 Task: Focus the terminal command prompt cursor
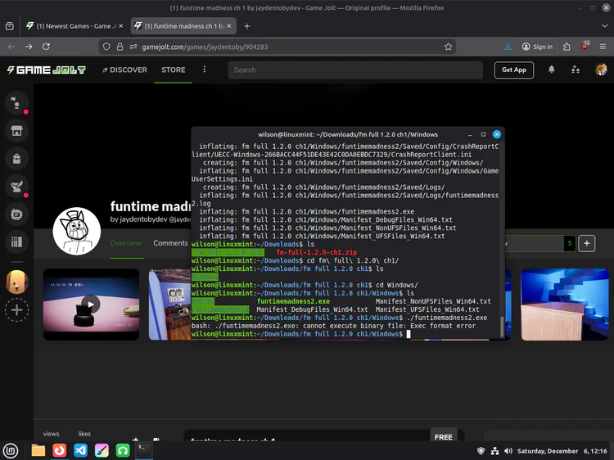409,334
